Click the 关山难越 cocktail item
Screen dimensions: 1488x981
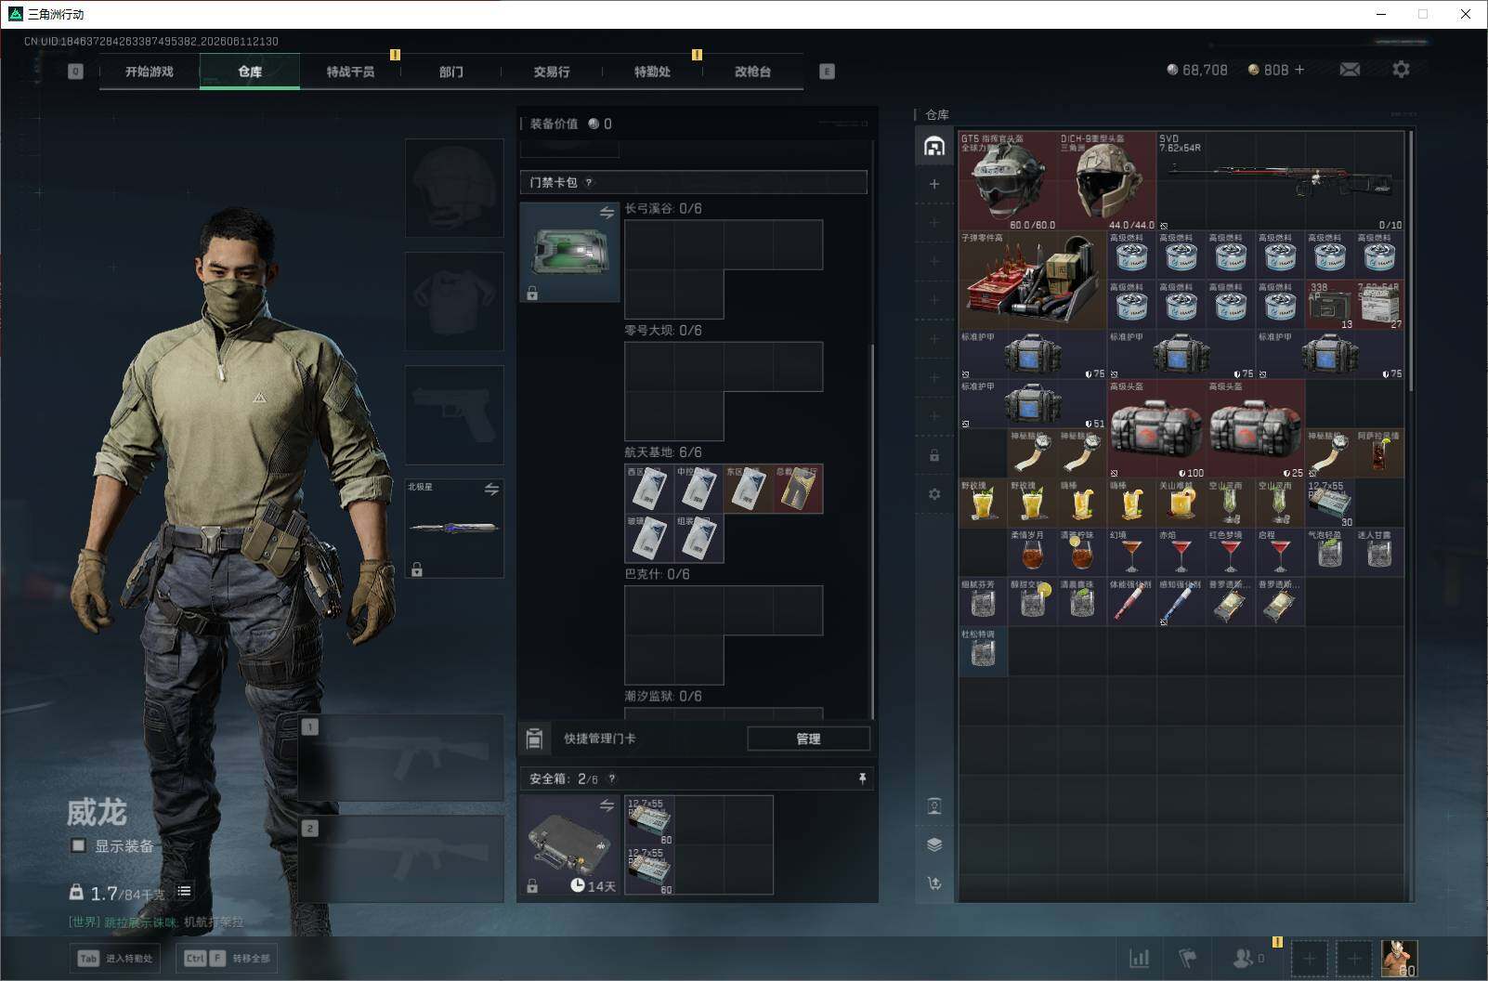pyautogui.click(x=1181, y=503)
